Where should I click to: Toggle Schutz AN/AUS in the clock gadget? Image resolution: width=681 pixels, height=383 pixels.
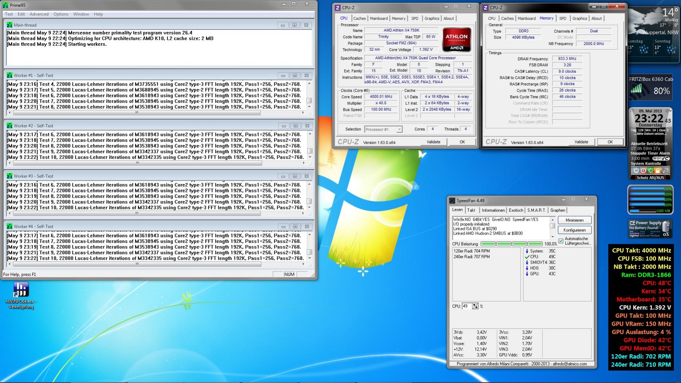pos(650,178)
